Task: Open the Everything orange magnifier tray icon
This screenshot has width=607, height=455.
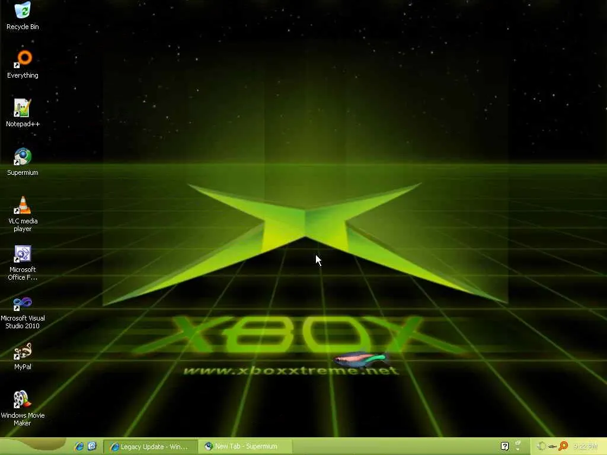Action: click(x=564, y=447)
